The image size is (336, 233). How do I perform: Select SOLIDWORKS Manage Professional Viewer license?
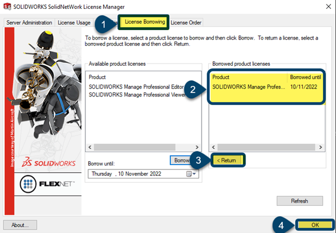(137, 95)
